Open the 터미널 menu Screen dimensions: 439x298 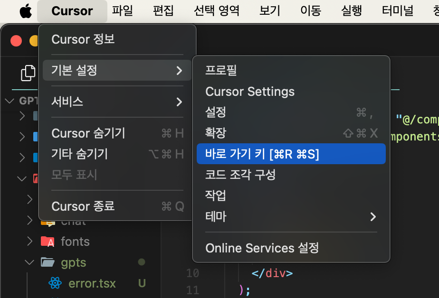click(398, 11)
